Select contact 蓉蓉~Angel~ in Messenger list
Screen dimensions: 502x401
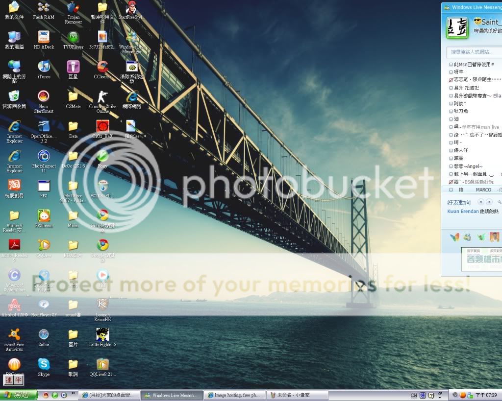coord(468,166)
